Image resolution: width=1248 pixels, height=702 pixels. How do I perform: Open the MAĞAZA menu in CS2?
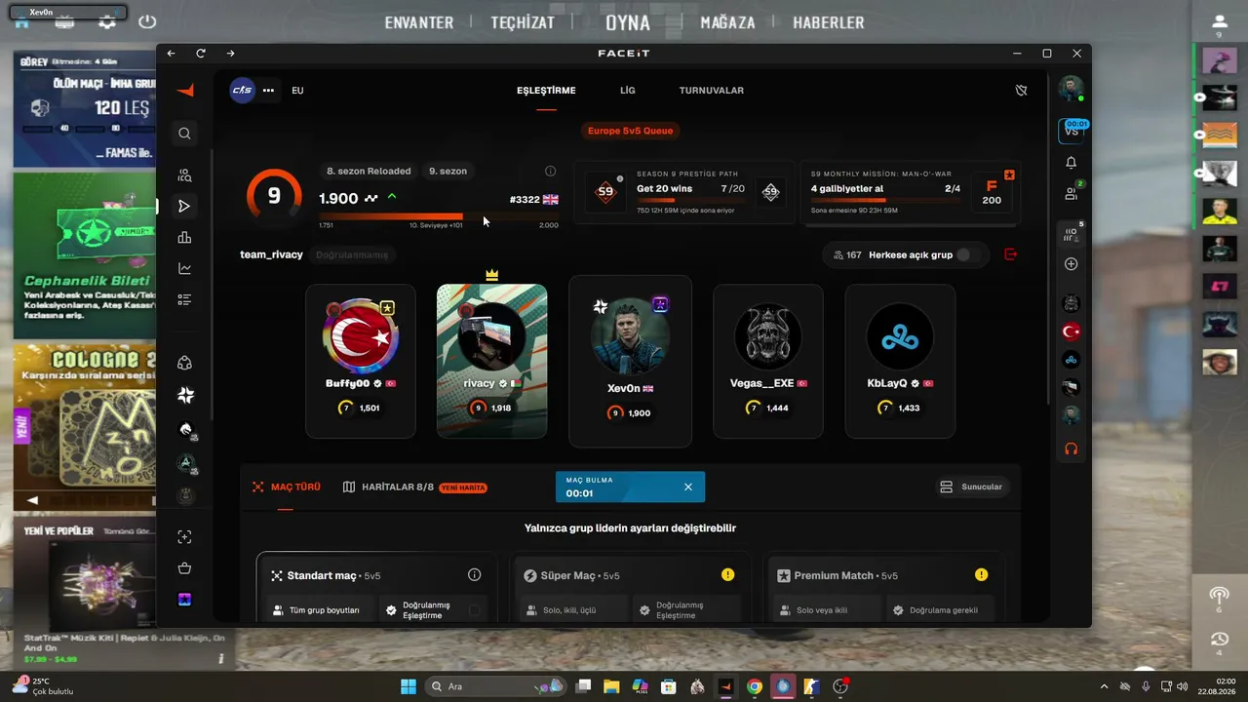click(x=727, y=22)
